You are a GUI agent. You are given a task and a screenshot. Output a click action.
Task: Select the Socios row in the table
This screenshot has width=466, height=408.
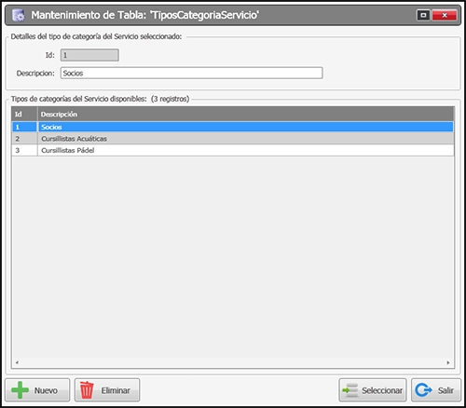(233, 127)
